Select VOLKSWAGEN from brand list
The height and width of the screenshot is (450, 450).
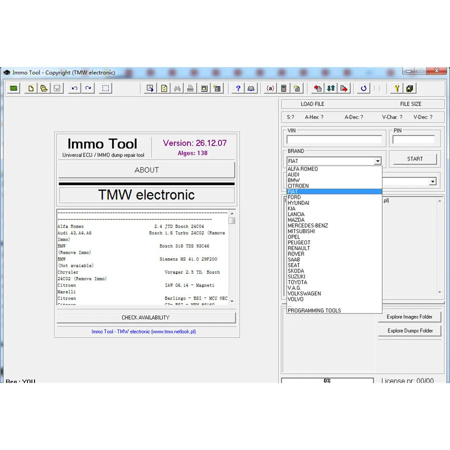tap(334, 293)
